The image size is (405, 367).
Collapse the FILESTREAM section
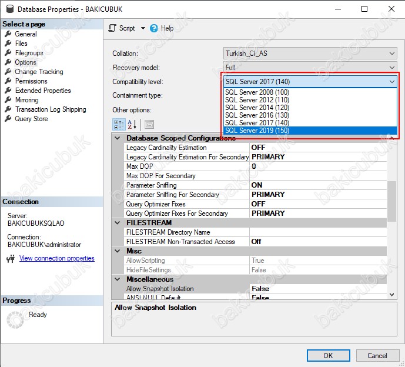coord(118,223)
